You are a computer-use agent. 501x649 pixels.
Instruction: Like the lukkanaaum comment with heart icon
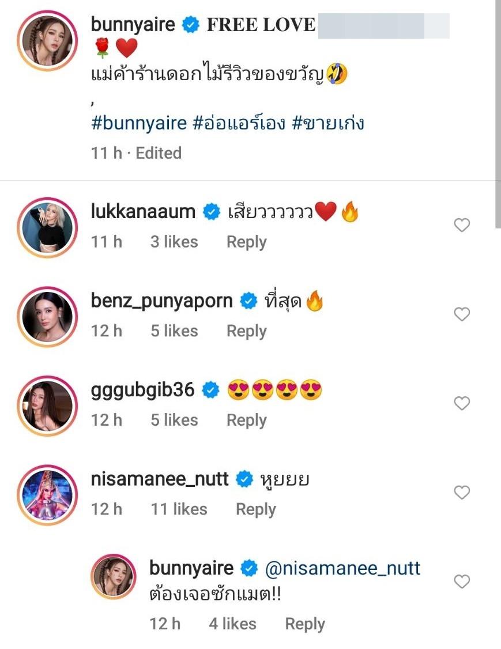tap(462, 225)
